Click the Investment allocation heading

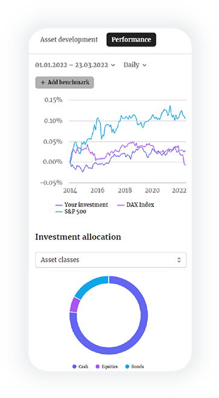point(78,237)
